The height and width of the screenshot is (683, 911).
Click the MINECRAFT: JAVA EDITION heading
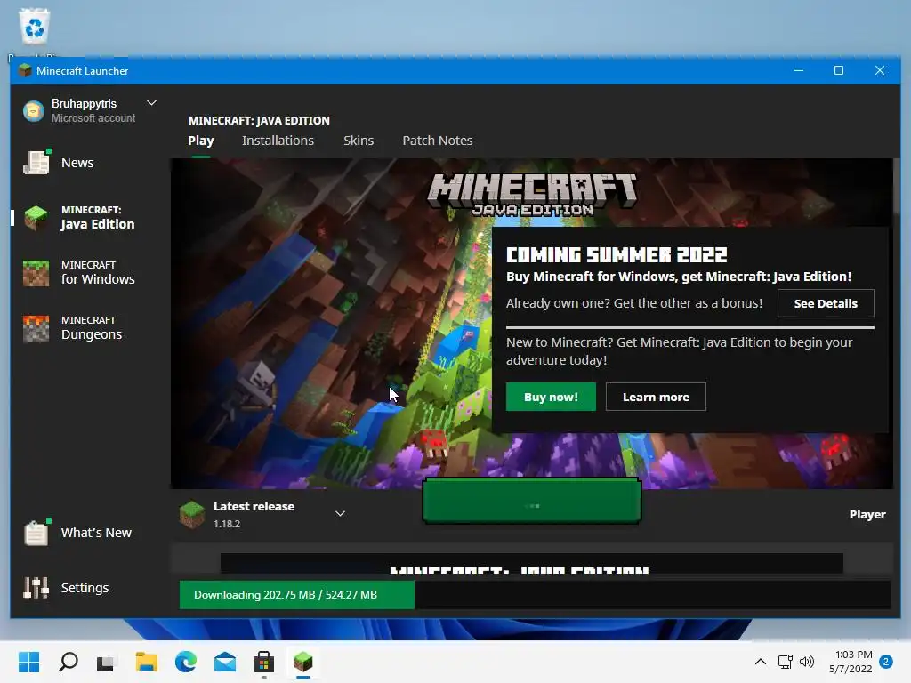point(259,120)
